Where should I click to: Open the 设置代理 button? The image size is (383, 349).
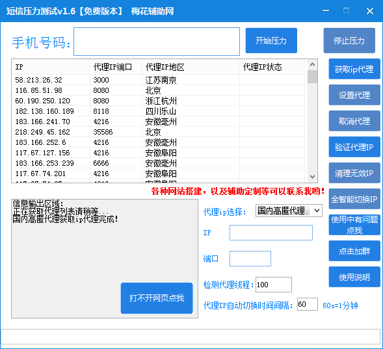354,95
